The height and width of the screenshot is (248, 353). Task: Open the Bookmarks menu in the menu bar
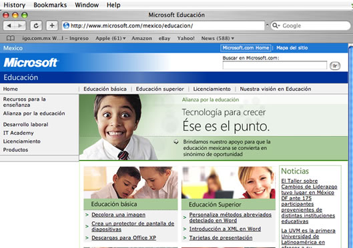pyautogui.click(x=50, y=5)
